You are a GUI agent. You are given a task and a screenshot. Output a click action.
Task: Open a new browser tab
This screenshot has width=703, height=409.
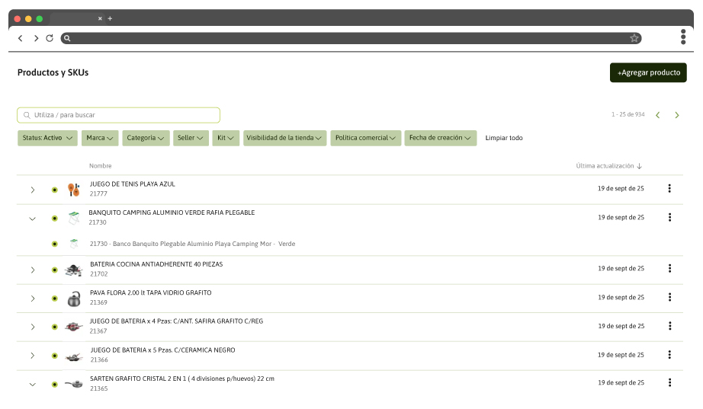110,18
